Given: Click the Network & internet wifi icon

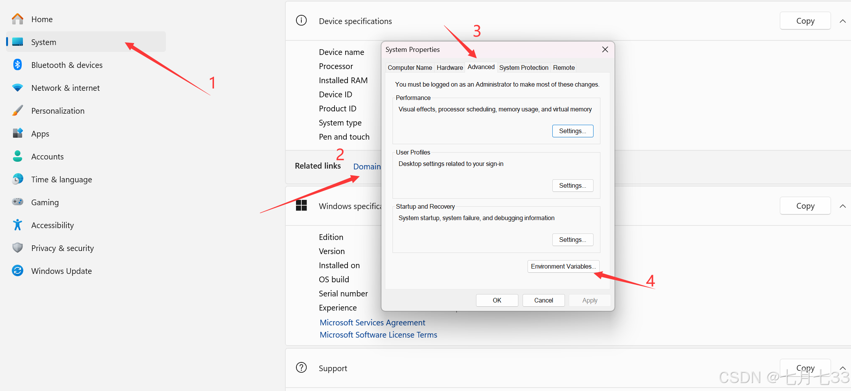Looking at the screenshot, I should [18, 88].
